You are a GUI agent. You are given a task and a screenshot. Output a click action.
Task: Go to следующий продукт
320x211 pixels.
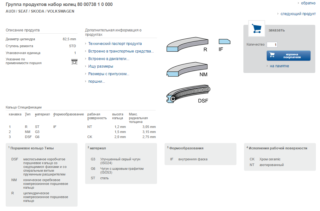[x=298, y=14]
